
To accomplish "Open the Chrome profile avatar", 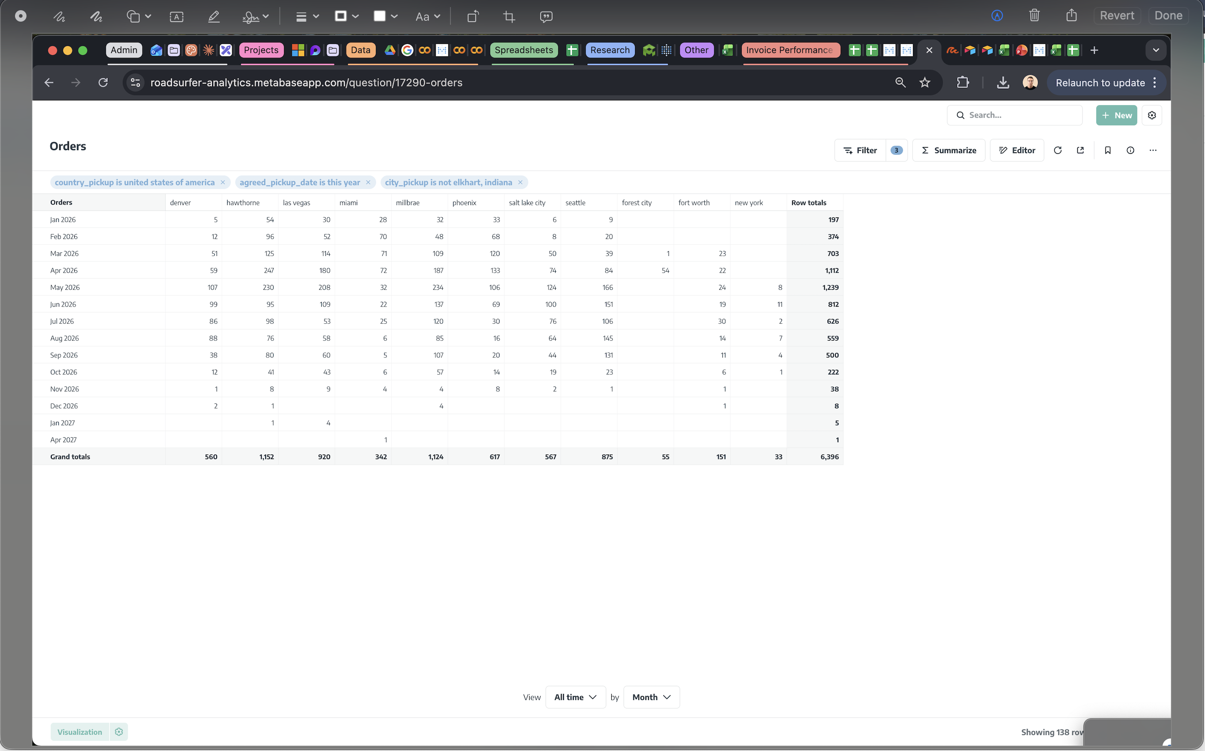I will click(x=1030, y=83).
